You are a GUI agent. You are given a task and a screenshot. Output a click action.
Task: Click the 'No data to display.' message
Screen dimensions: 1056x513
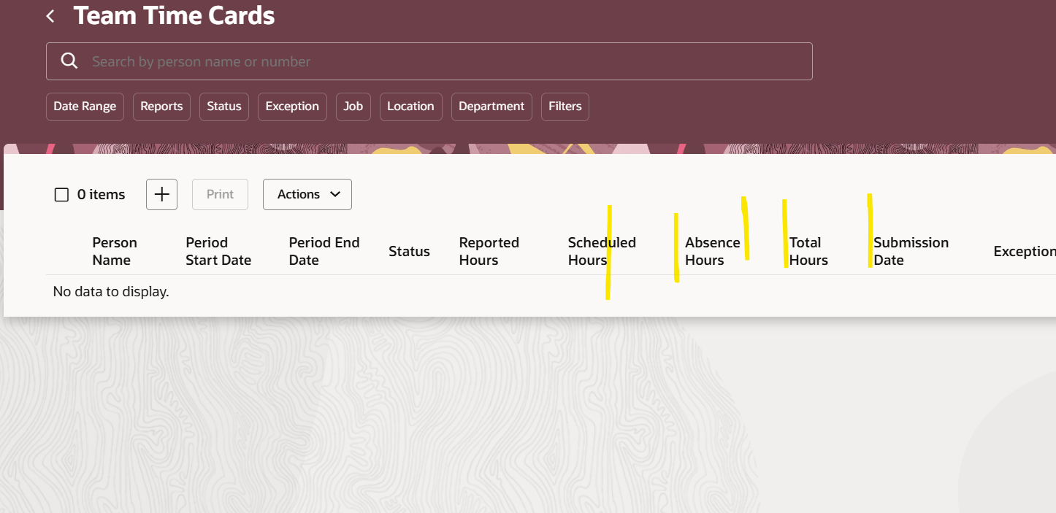click(111, 292)
